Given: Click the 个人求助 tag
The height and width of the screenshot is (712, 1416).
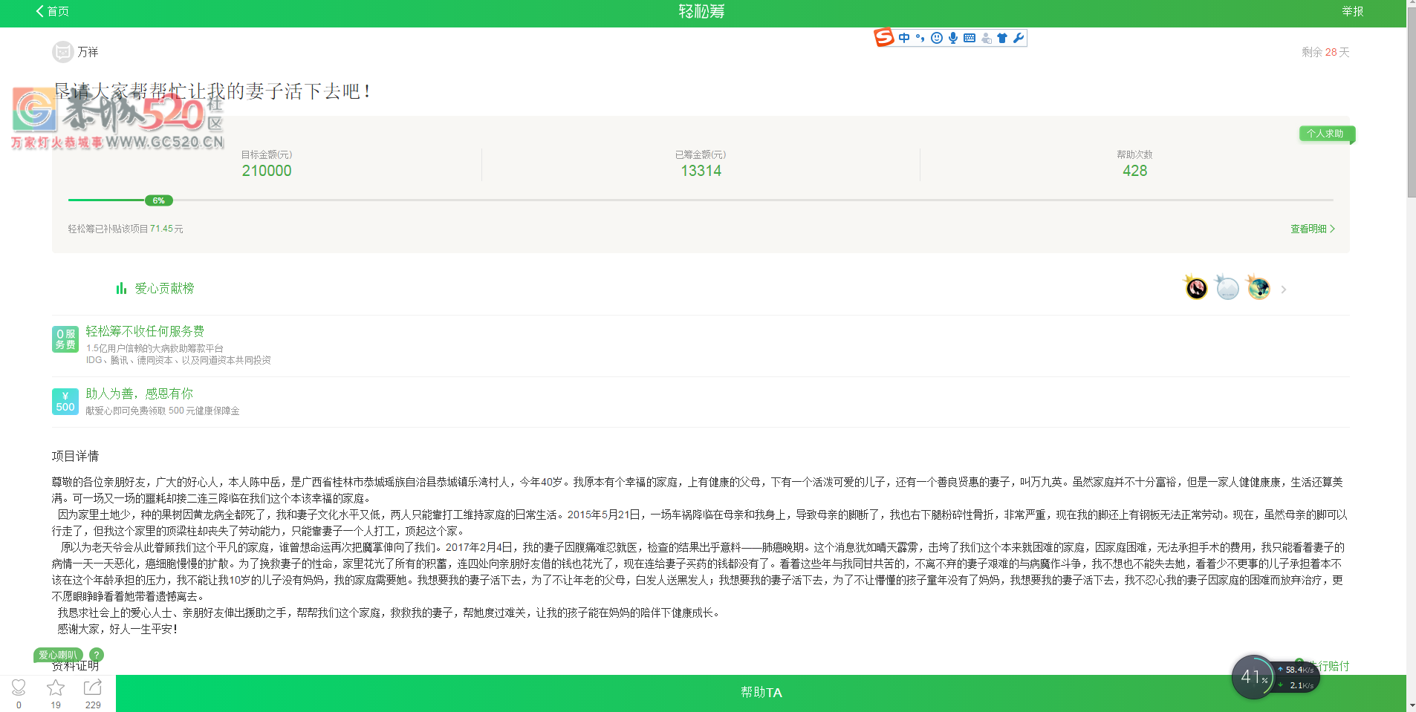Looking at the screenshot, I should (x=1326, y=134).
